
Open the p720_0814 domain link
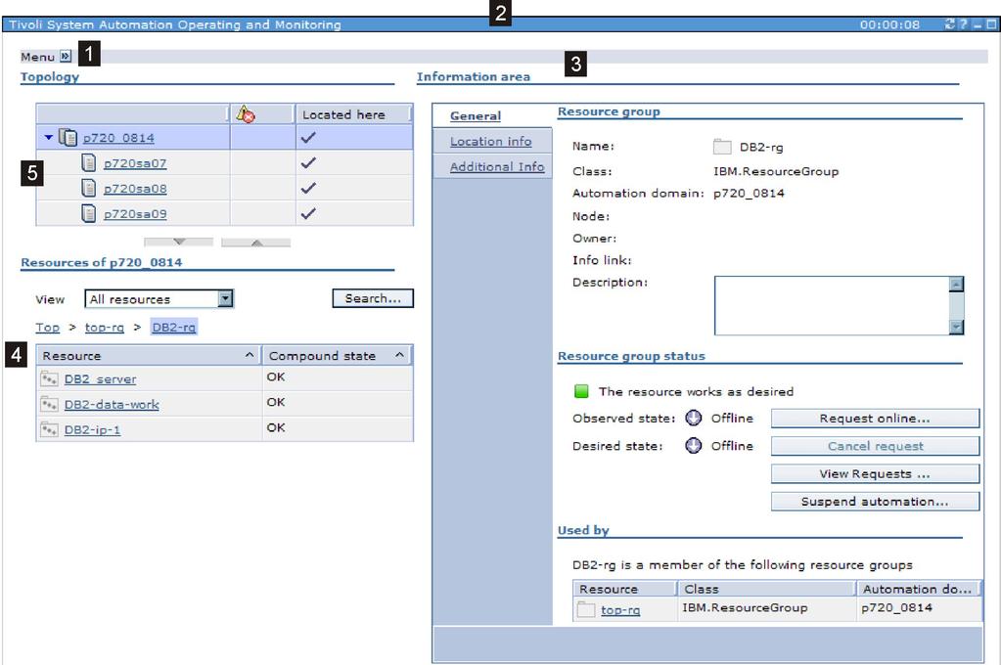[118, 138]
